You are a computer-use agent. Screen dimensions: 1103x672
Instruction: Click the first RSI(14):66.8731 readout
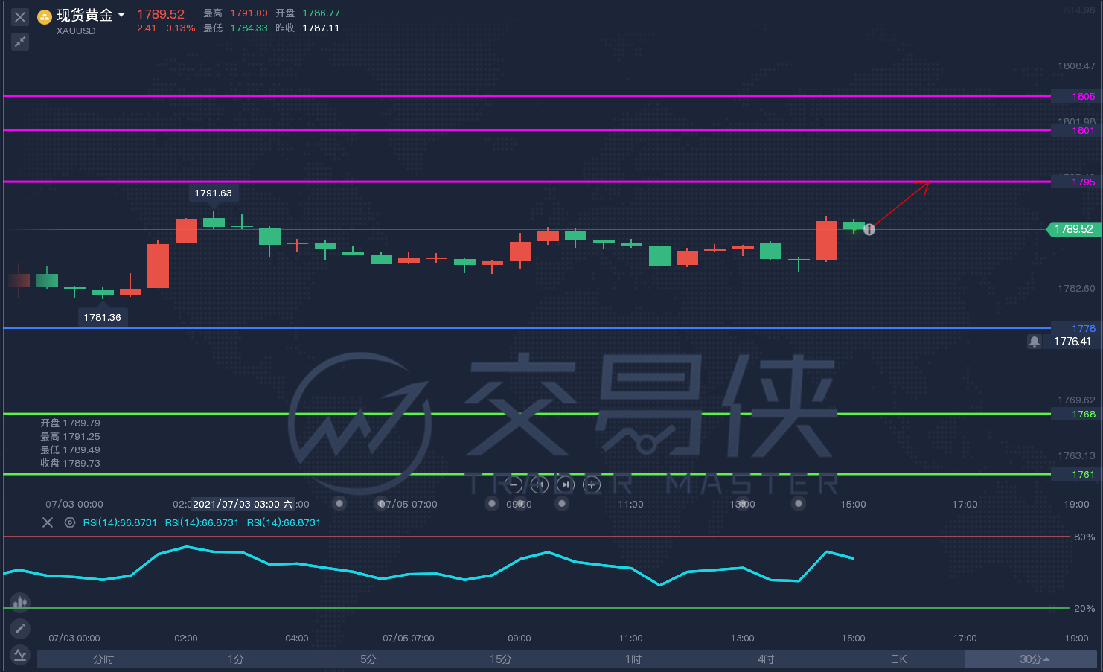120,523
